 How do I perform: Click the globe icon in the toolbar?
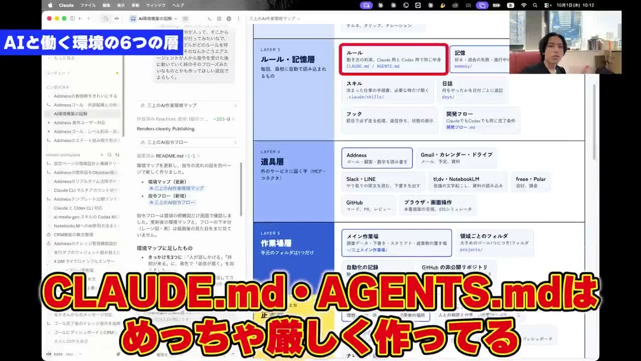(229, 19)
